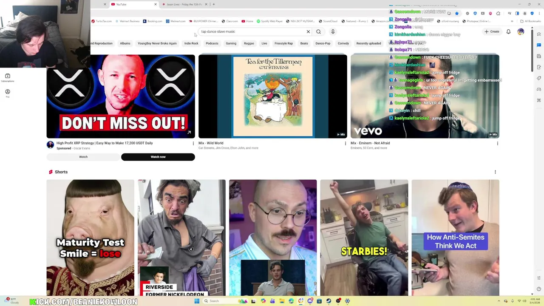Image resolution: width=544 pixels, height=306 pixels.
Task: Open the Photopea bookmark
Action: point(476,21)
